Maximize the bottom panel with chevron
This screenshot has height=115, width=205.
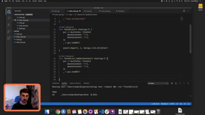(x=184, y=83)
